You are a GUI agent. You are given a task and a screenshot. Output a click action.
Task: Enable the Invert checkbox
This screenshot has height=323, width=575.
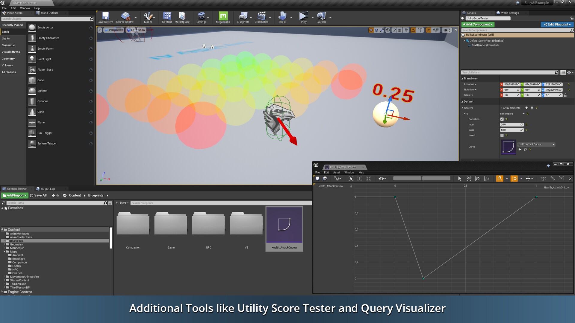[x=502, y=135]
